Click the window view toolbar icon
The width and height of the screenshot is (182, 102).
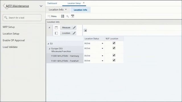[x=73, y=16]
